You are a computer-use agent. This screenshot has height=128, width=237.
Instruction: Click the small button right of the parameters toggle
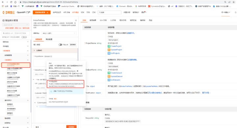[x=73, y=44]
